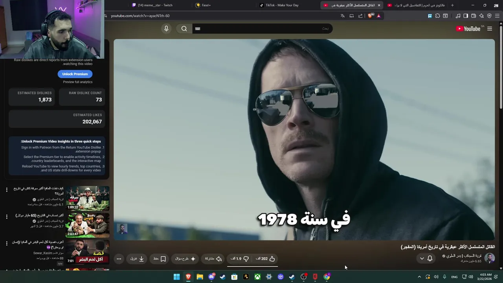Save the video with حفظ button
Image resolution: width=503 pixels, height=283 pixels.
tap(160, 259)
